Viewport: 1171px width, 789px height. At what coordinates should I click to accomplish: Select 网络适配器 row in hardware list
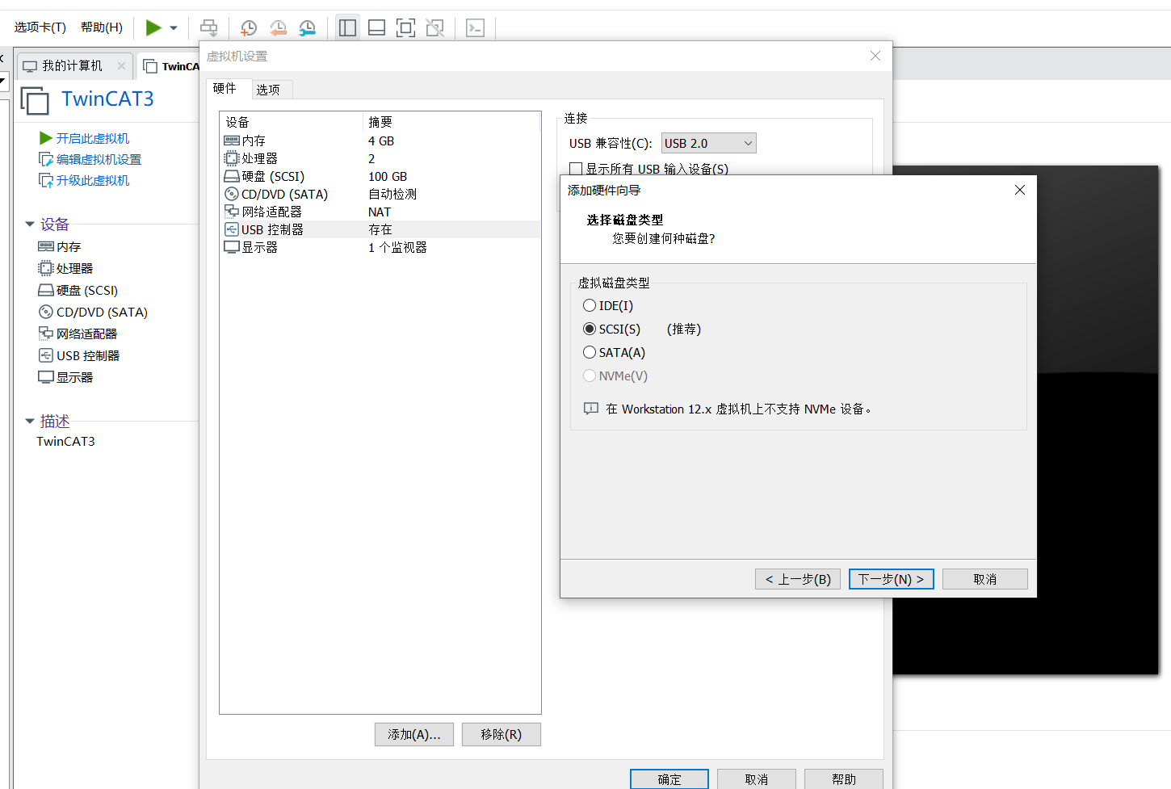point(380,212)
